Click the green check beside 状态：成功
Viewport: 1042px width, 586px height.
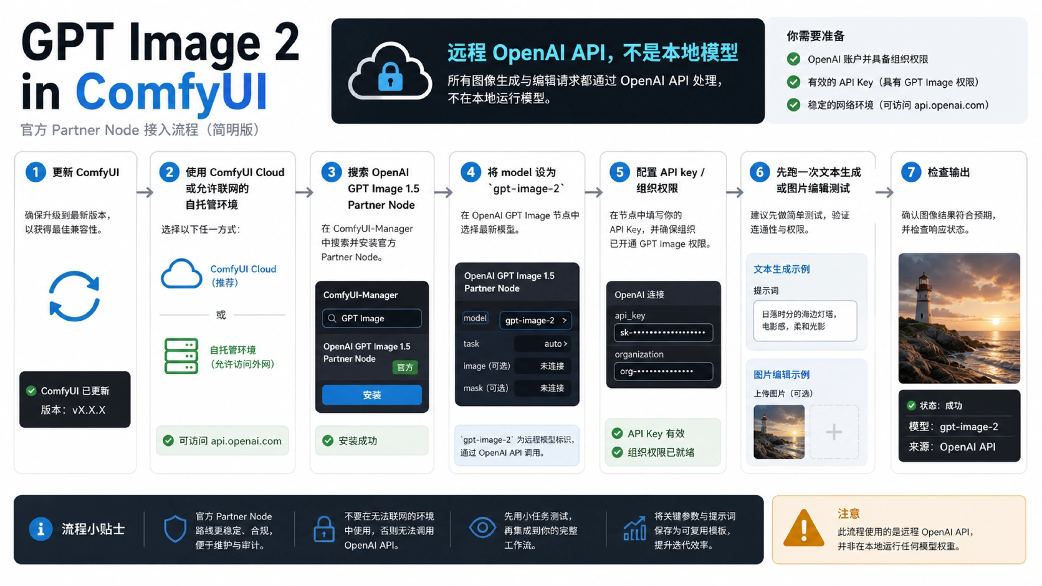(x=911, y=405)
